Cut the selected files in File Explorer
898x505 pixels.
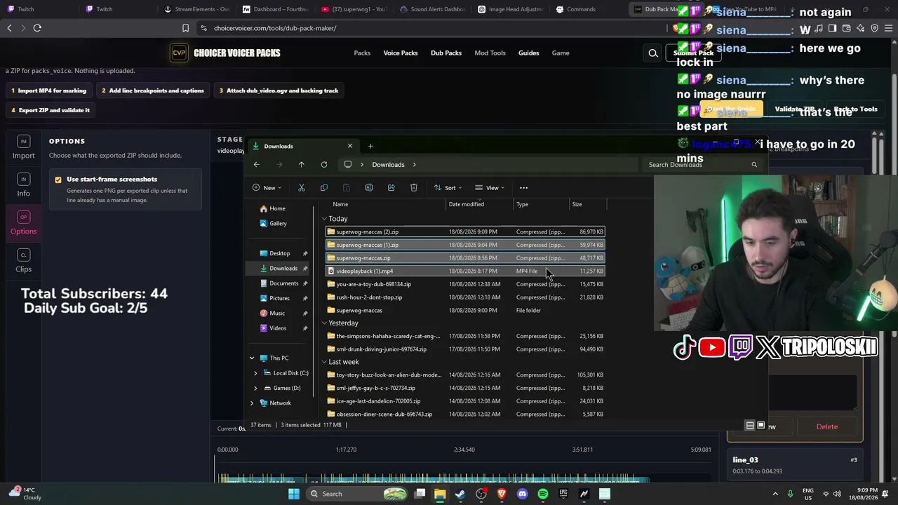point(302,188)
